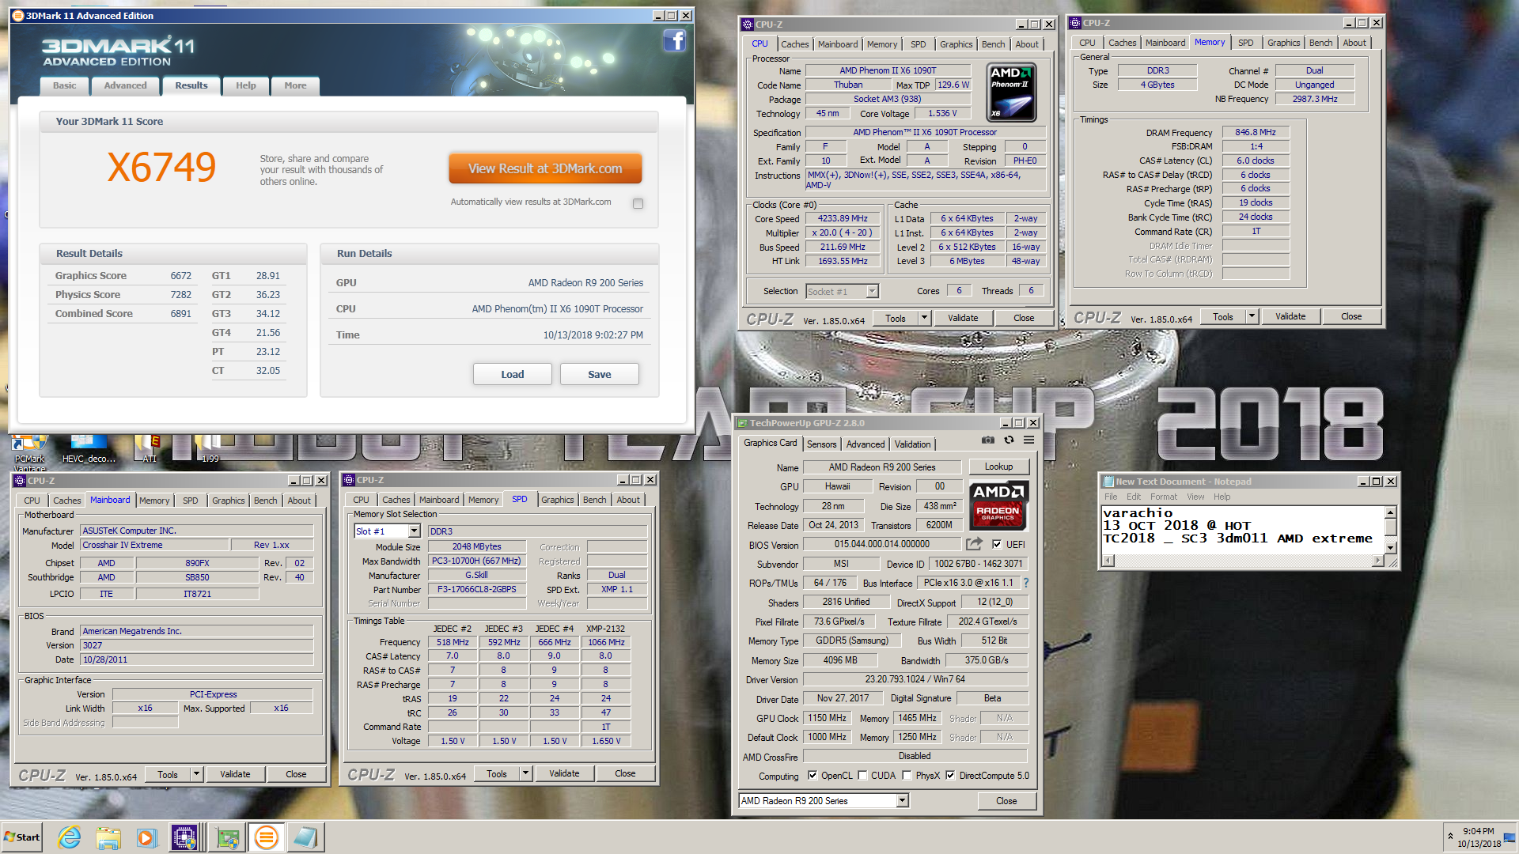This screenshot has width=1519, height=854.
Task: Open the Validation tab in GPU-Z
Action: [x=912, y=444]
